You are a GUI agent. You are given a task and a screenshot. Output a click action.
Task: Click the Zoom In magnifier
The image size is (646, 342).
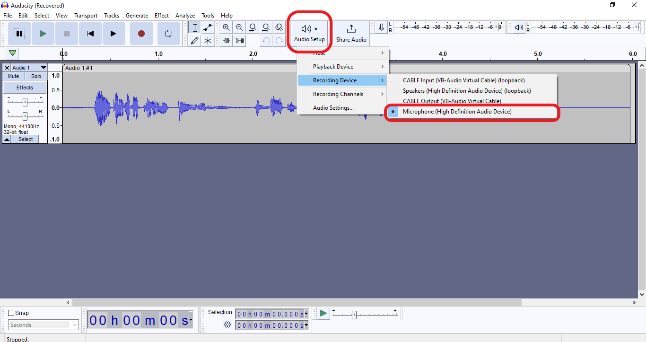[x=227, y=27]
